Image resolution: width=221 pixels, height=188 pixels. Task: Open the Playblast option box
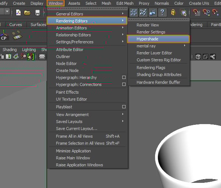click(124, 106)
